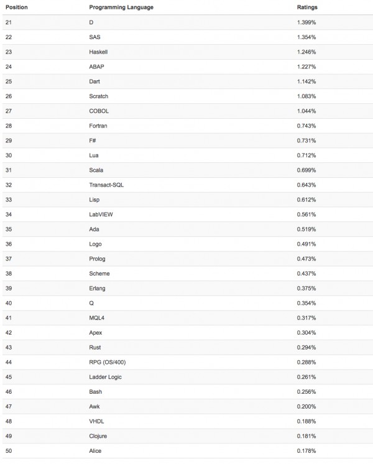Select the MQL4 entry
This screenshot has height=464, width=373.
point(98,318)
